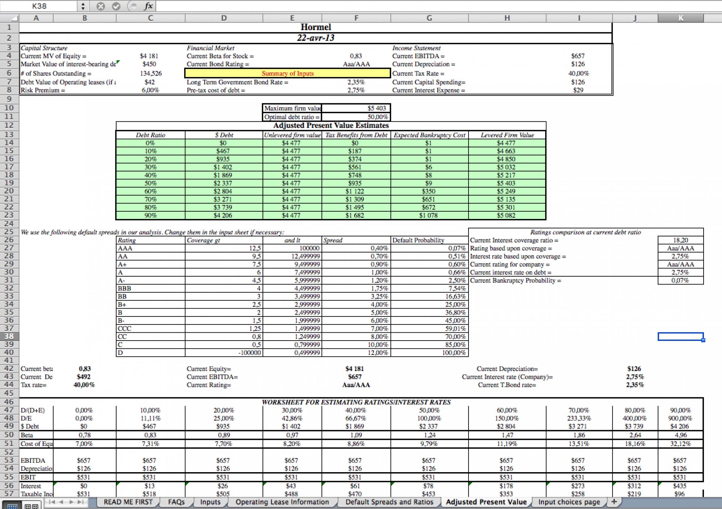The image size is (722, 509).
Task: Open the Default Spreads and Ratios tab
Action: click(x=389, y=502)
